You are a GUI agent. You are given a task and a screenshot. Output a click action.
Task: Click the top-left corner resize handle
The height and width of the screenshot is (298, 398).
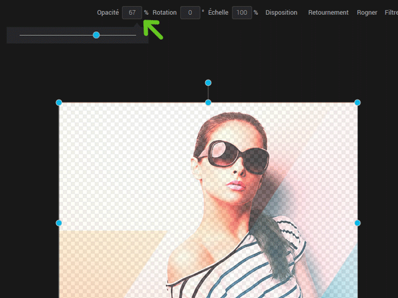[x=59, y=103]
